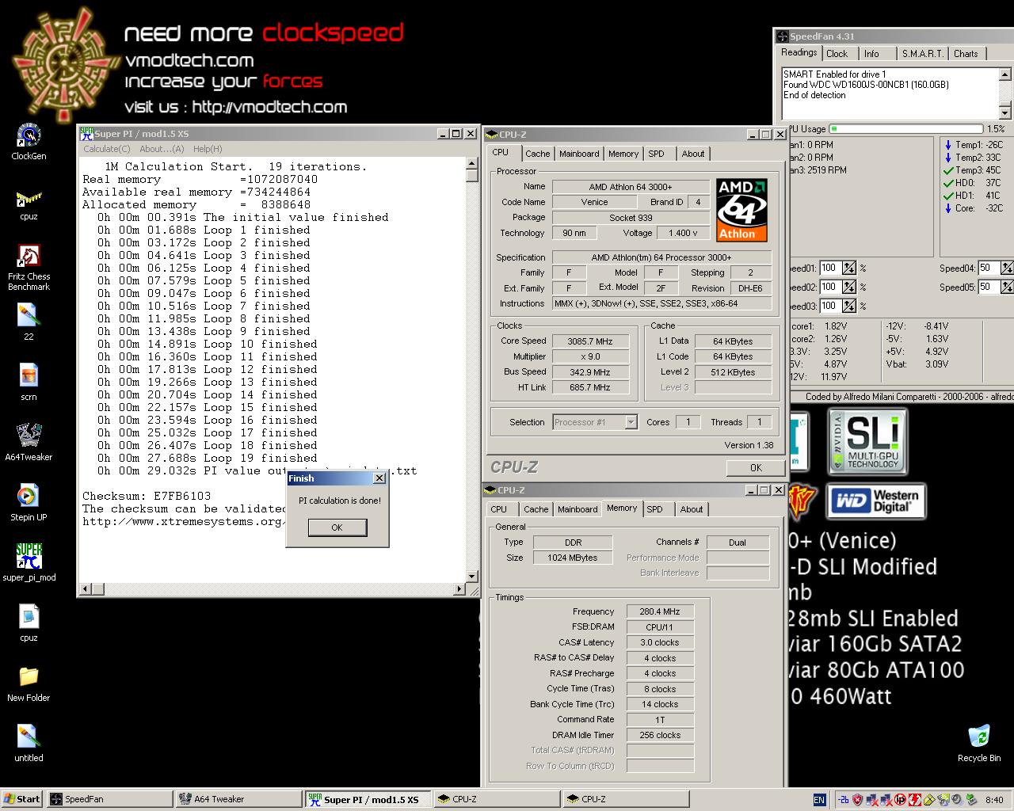Image resolution: width=1014 pixels, height=811 pixels.
Task: Open the Start menu
Action: tap(22, 799)
